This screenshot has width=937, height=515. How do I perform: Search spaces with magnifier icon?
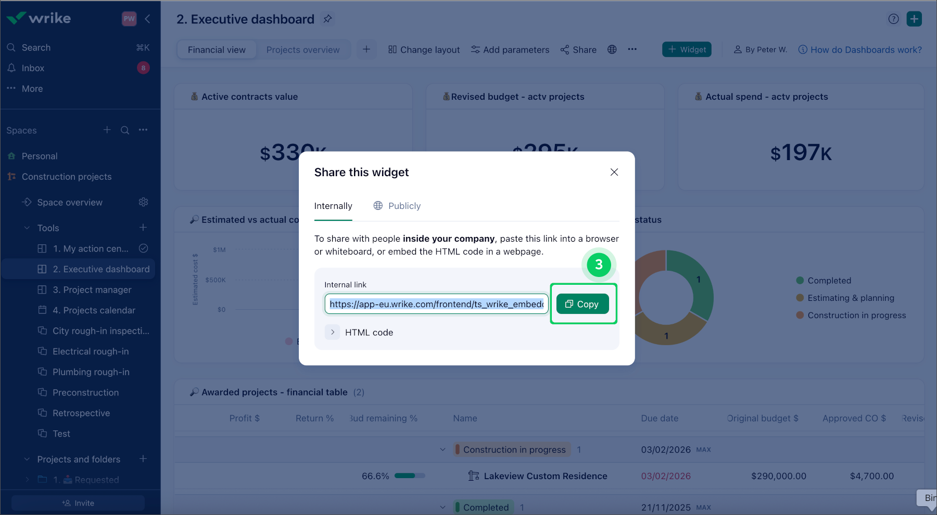click(x=125, y=130)
